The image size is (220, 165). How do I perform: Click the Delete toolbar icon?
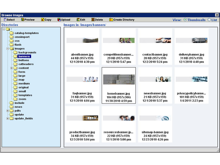93,20
